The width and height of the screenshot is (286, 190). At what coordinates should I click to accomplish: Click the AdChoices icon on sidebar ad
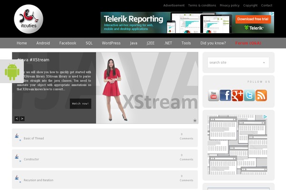pos(265,116)
